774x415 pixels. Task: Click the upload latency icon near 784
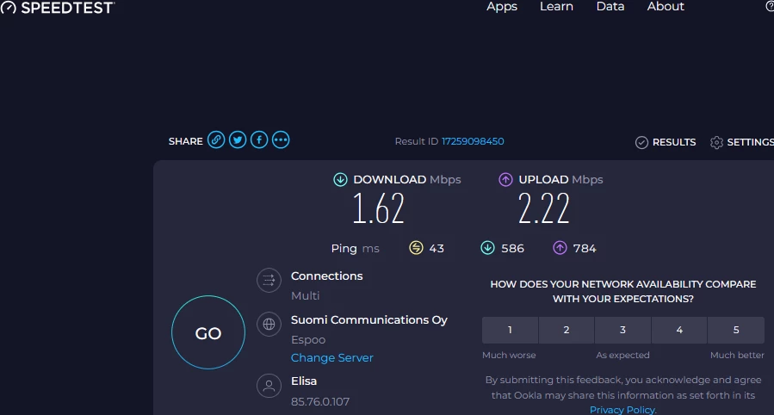[560, 248]
